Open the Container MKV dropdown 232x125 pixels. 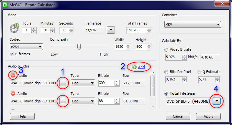tap(193, 25)
